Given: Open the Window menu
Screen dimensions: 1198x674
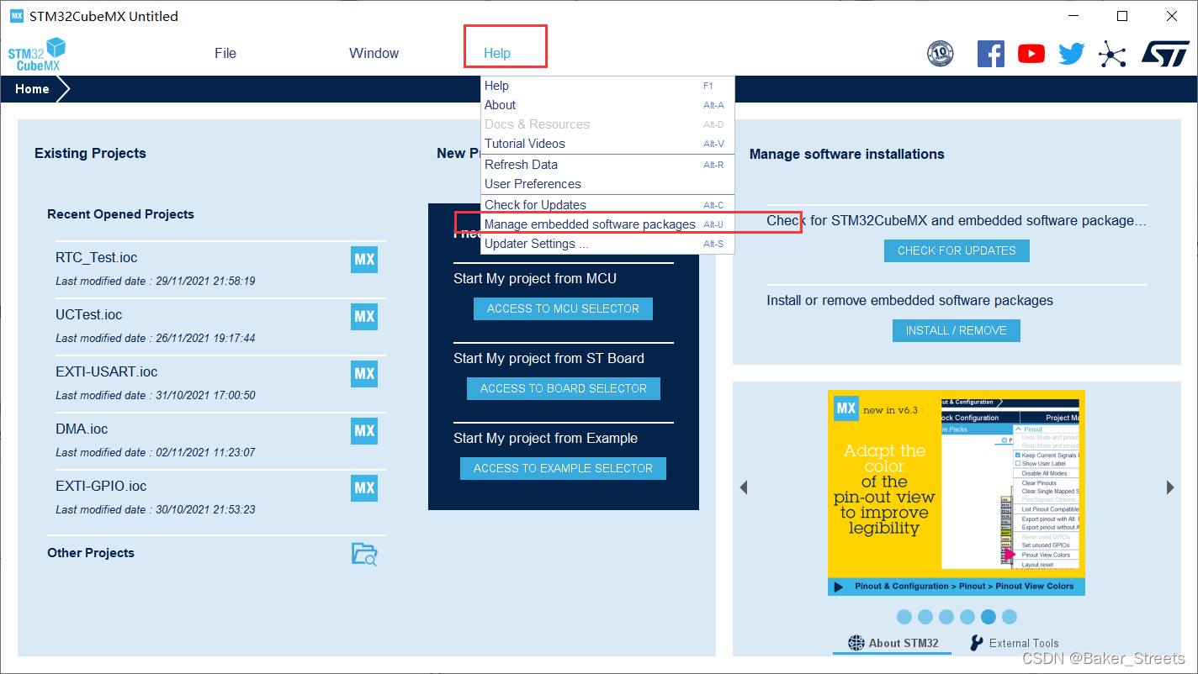Looking at the screenshot, I should (374, 53).
